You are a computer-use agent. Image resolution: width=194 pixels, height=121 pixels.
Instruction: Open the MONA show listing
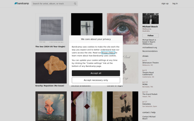[x=145, y=85]
